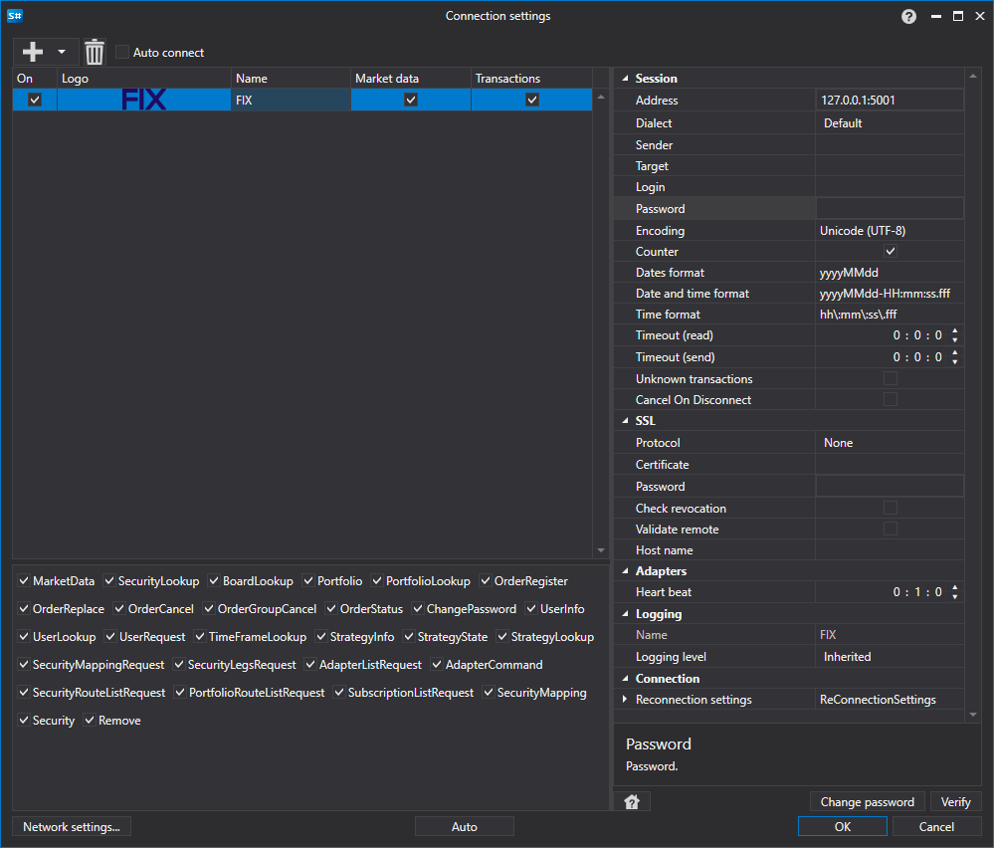This screenshot has height=848, width=994.
Task: Click the Sender value field
Action: click(890, 144)
